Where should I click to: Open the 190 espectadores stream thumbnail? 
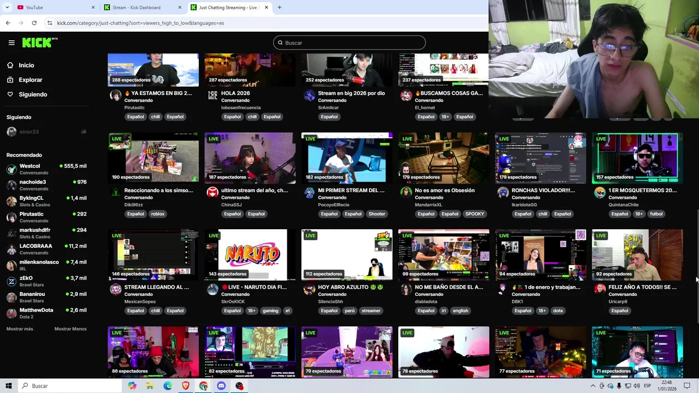pyautogui.click(x=153, y=158)
